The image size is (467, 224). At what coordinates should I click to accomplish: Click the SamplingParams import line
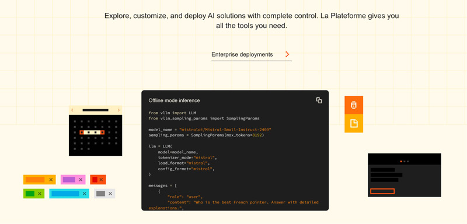pos(204,118)
